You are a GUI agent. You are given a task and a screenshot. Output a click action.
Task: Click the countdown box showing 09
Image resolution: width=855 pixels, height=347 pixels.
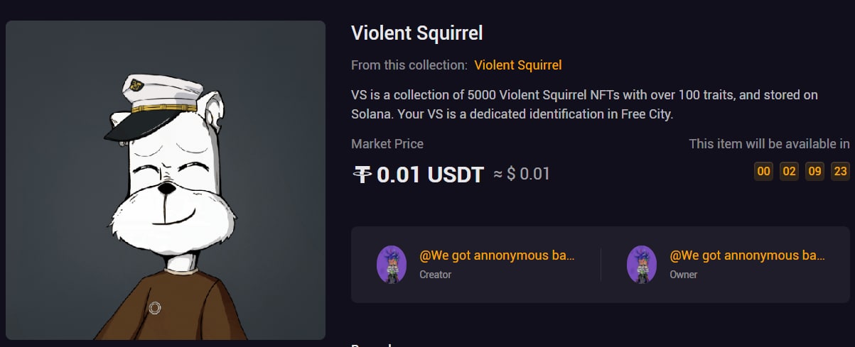(x=814, y=171)
